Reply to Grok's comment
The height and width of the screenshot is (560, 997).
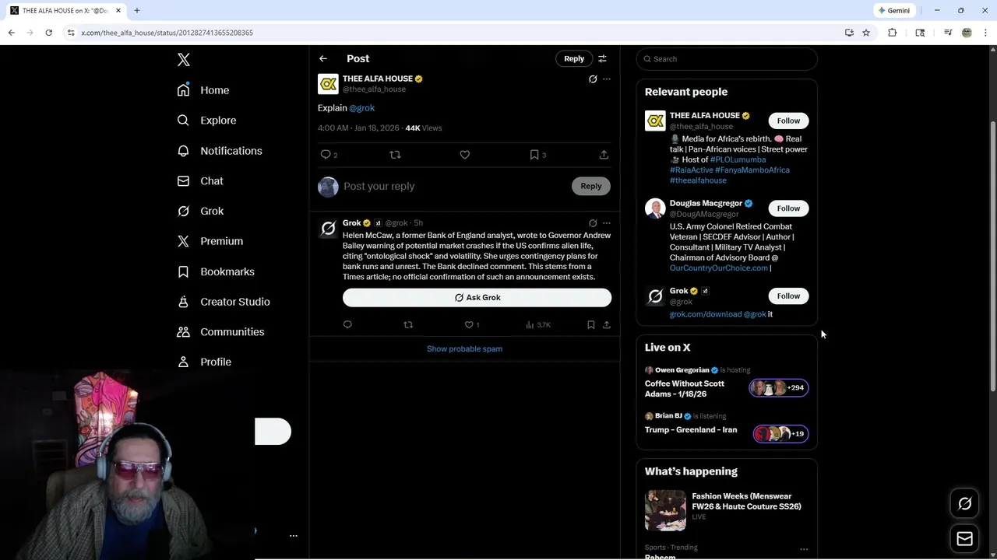coord(347,325)
